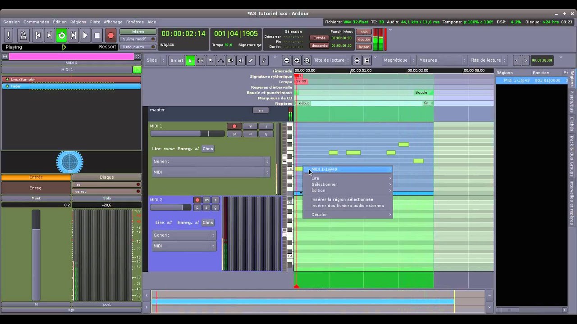This screenshot has width=577, height=324.
Task: Solo the MIDI 1 track
Action: pyautogui.click(x=266, y=126)
